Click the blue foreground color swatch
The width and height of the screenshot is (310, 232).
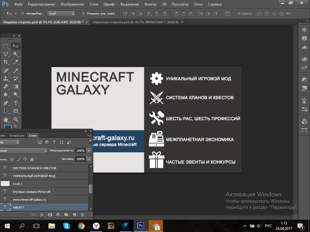pos(7,127)
